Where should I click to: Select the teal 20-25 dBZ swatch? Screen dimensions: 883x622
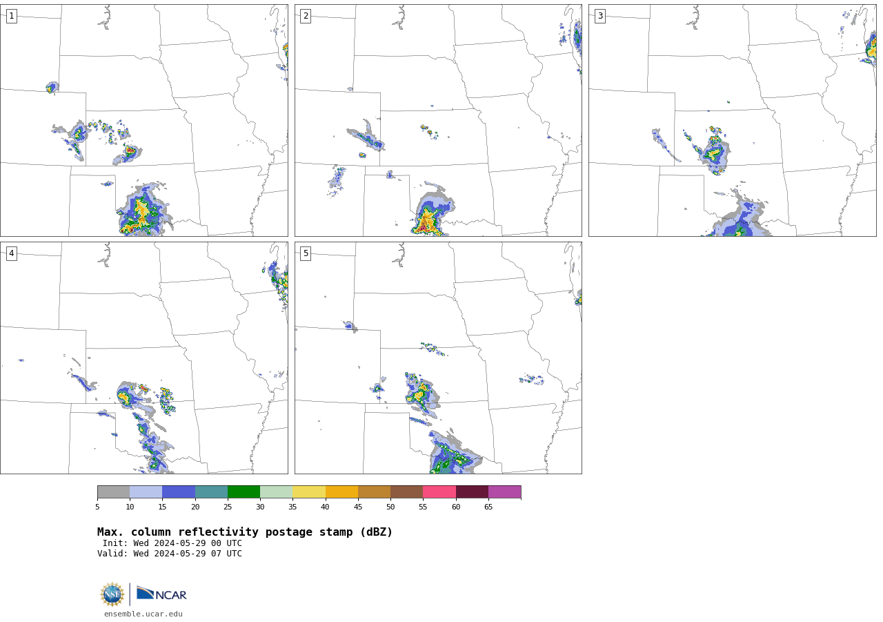point(211,492)
